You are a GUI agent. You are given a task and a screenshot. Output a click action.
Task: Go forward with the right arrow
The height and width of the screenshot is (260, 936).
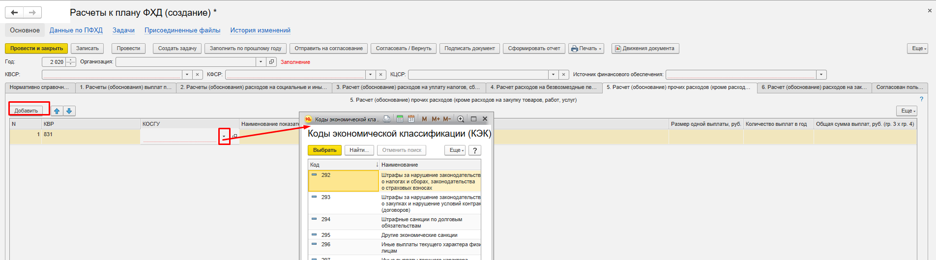pos(32,12)
